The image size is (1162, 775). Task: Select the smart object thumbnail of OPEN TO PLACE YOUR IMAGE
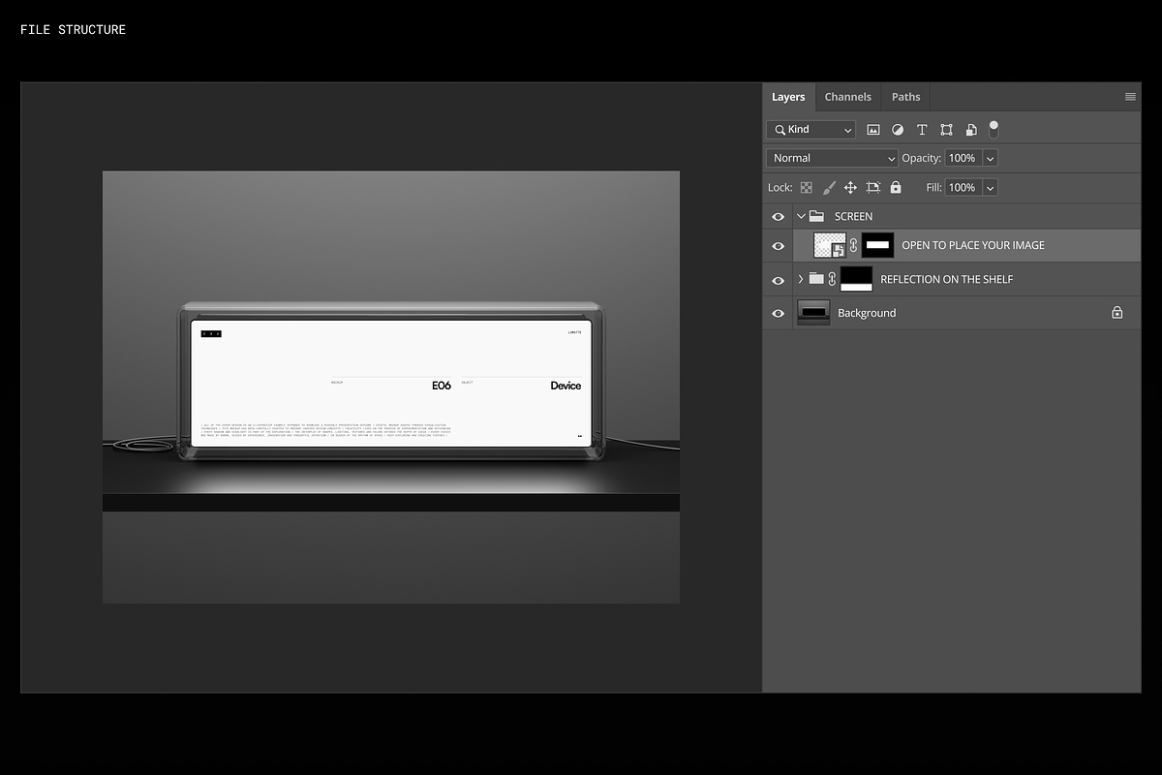click(830, 245)
